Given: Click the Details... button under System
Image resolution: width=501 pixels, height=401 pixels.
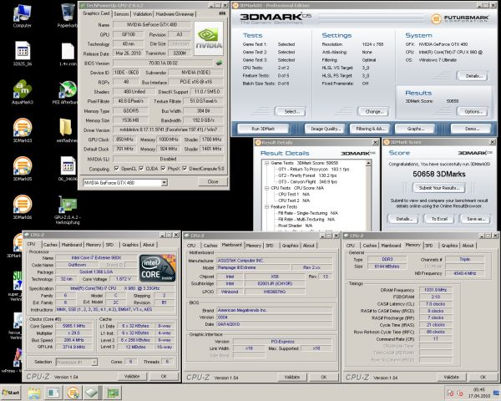Looking at the screenshot, I should click(473, 76).
